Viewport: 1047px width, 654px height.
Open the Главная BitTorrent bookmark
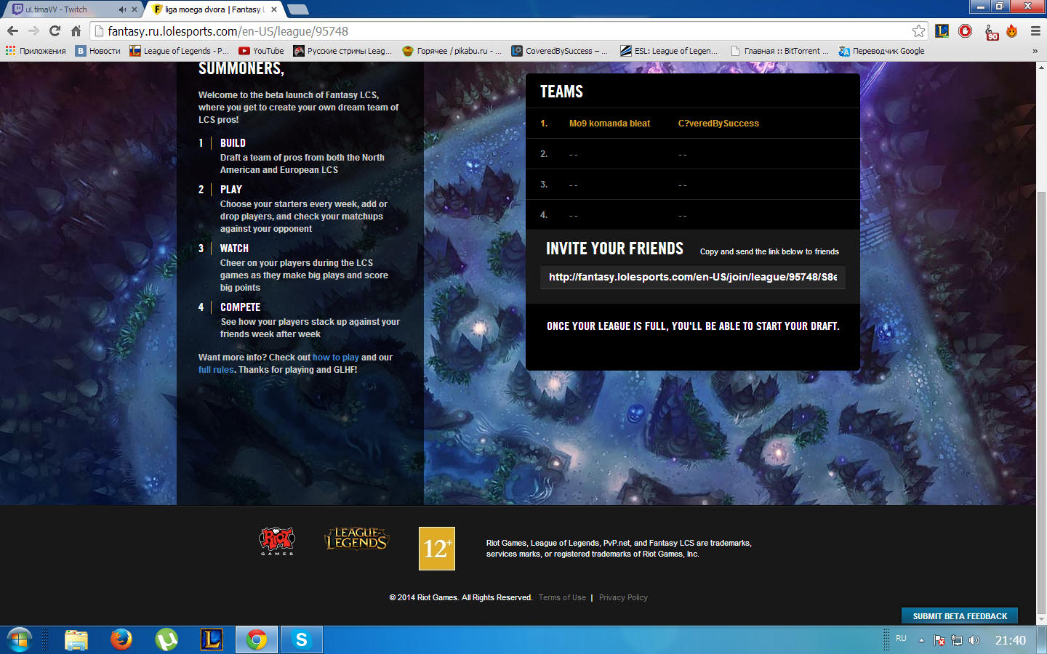pyautogui.click(x=779, y=51)
